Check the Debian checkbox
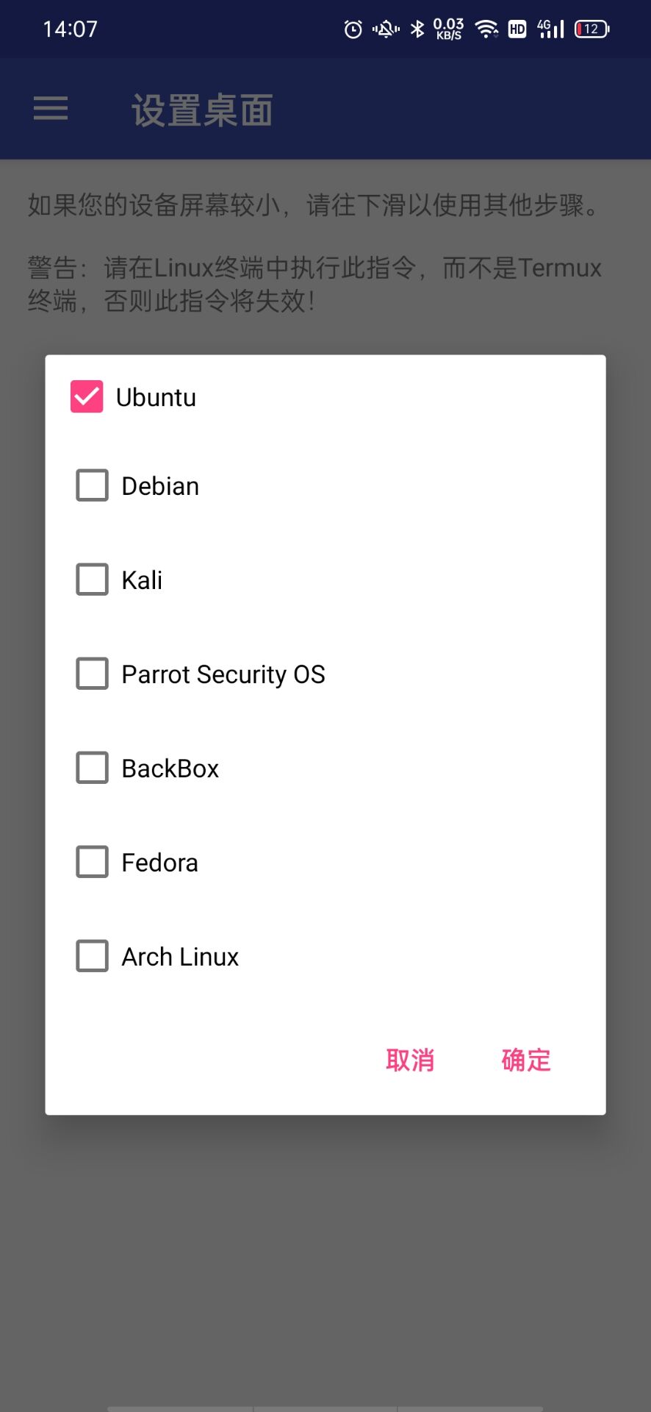The height and width of the screenshot is (1412, 651). click(93, 486)
